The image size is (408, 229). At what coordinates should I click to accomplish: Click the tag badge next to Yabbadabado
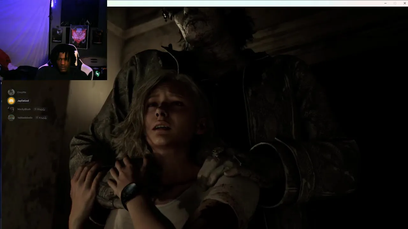[41, 118]
